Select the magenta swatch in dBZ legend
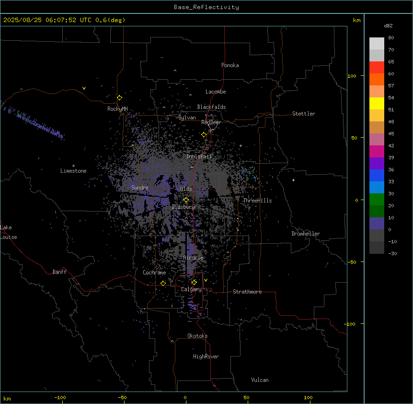This screenshot has width=413, height=404. (377, 151)
